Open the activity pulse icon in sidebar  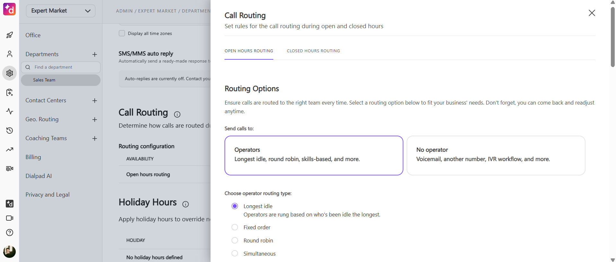tap(10, 111)
